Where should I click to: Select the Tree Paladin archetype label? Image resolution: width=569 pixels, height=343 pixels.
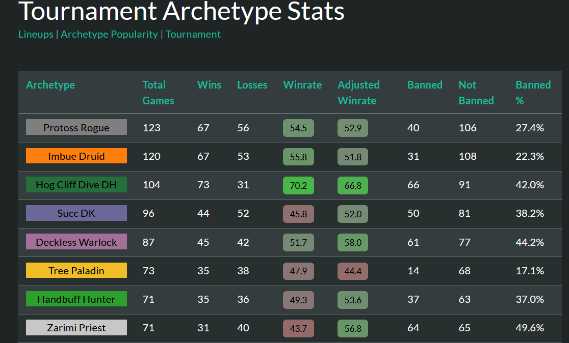coord(76,270)
